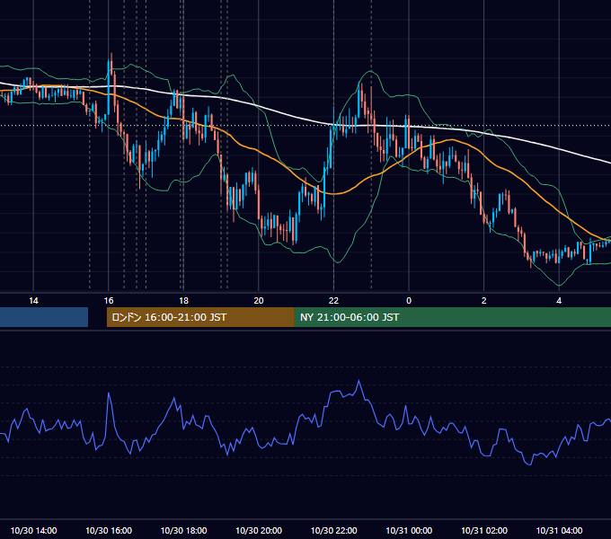Click the blue session bar before London
This screenshot has width=611, height=539.
(x=44, y=317)
